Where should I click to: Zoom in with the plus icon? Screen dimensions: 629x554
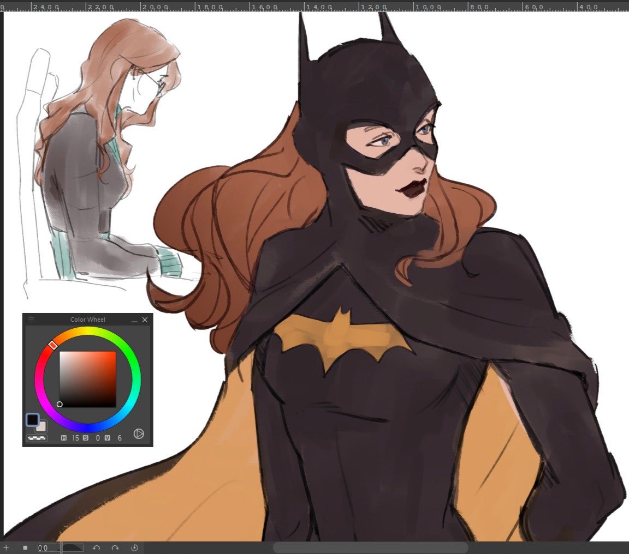pos(7,547)
